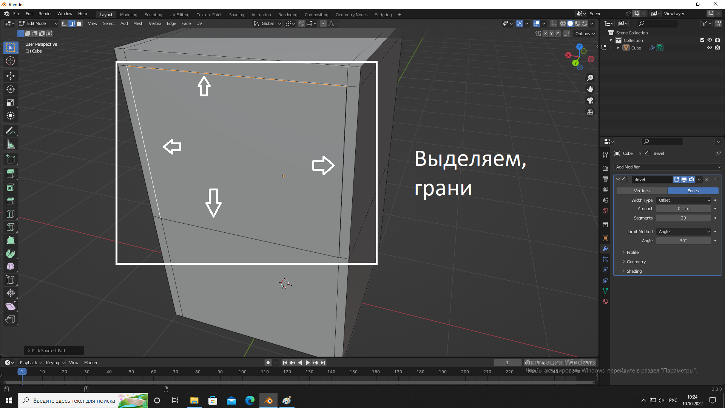Toggle X axis mirror button
Image resolution: width=725 pixels, height=408 pixels.
point(545,34)
